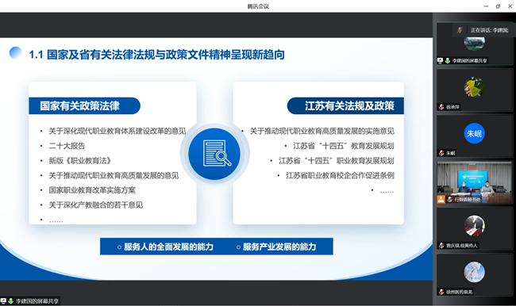Click the orange host icon on conference room video
This screenshot has width=516, height=306.
[441, 199]
